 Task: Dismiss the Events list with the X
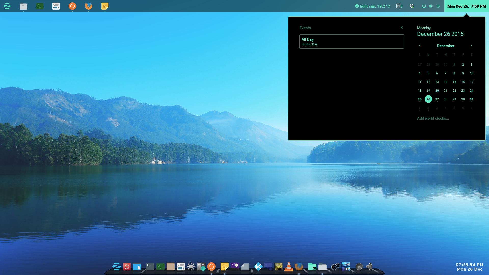pyautogui.click(x=402, y=28)
